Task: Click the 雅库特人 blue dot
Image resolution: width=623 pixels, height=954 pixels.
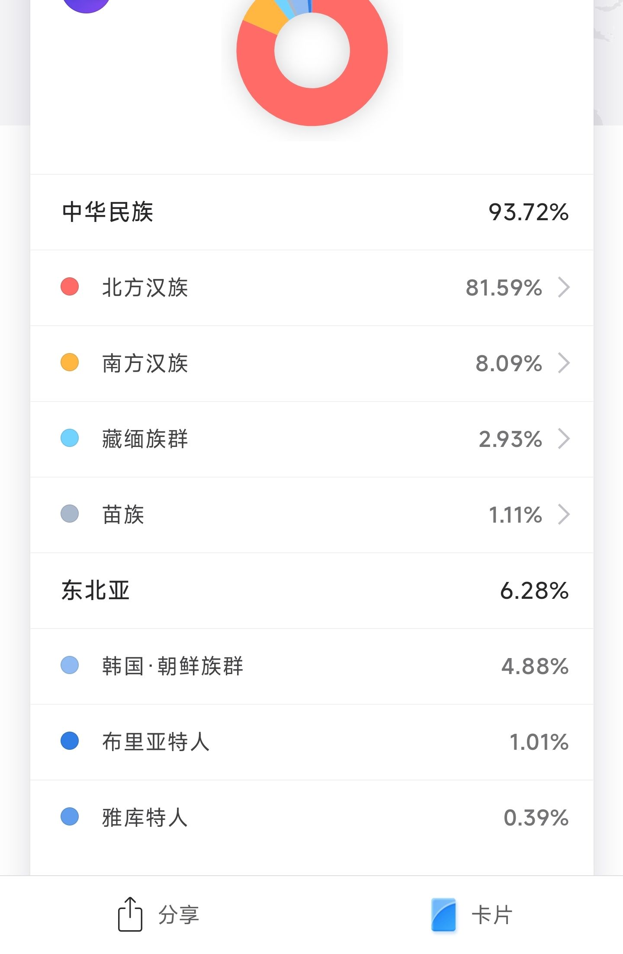Action: pyautogui.click(x=70, y=816)
